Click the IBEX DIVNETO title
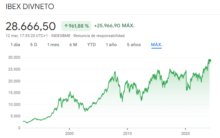Image resolution: width=220 pixels, height=138 pixels. click(x=30, y=7)
